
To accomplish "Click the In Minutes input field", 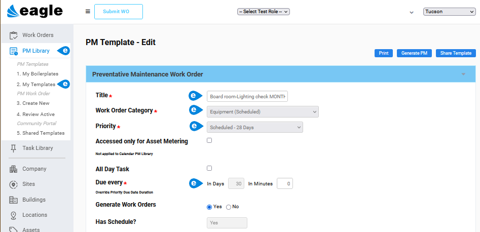I will [285, 184].
